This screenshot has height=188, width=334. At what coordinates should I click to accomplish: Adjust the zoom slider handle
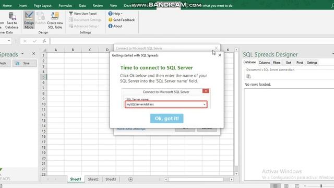pyautogui.click(x=321, y=186)
